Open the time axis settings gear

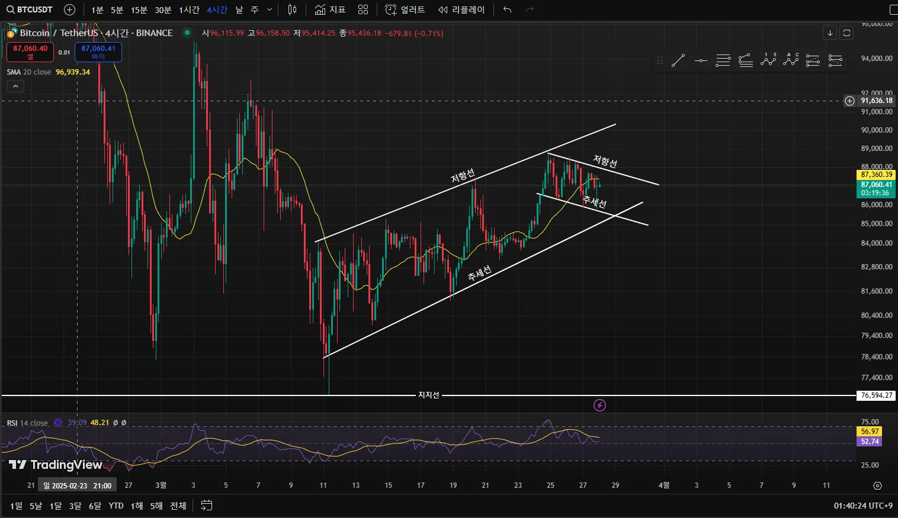[877, 485]
